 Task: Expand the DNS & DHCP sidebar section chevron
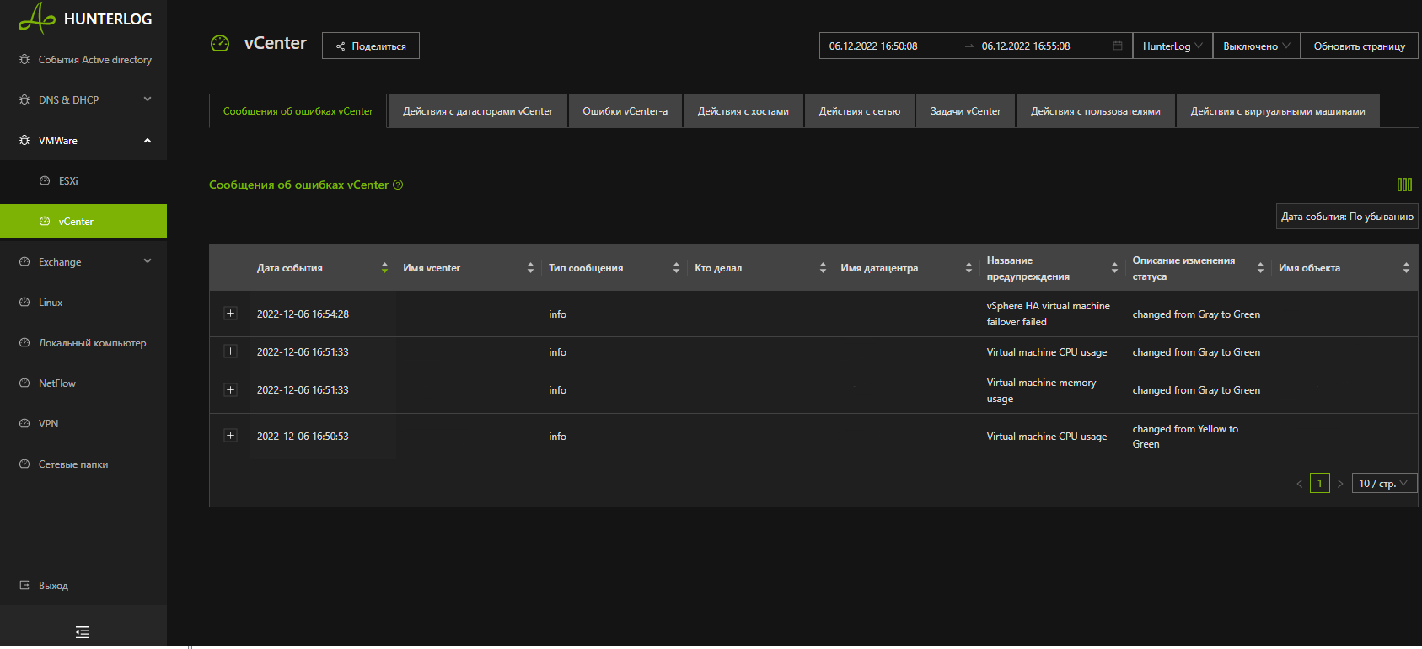point(148,99)
